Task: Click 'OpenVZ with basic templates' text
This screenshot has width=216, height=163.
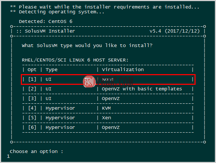Action: (142, 89)
